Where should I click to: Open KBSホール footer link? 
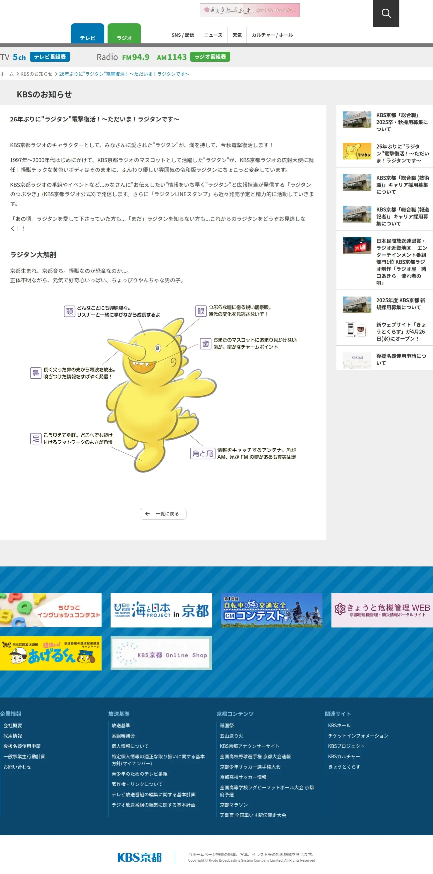339,726
